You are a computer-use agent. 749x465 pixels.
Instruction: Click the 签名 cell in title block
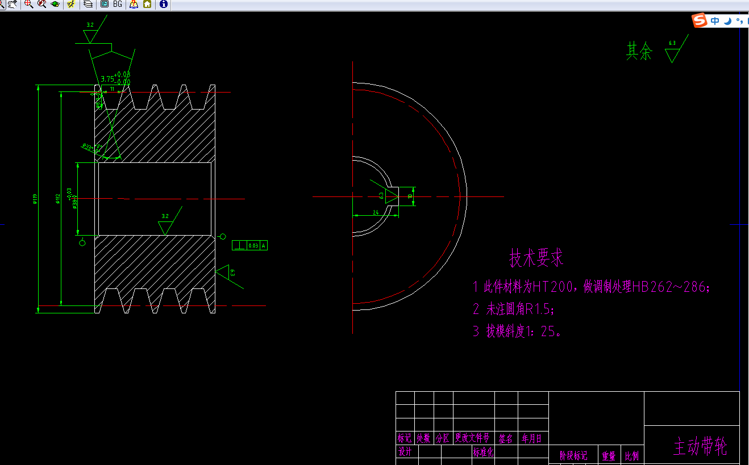coord(506,438)
